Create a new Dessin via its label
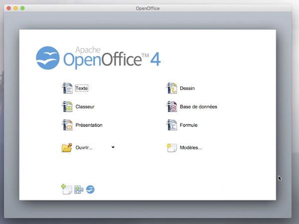 click(187, 88)
